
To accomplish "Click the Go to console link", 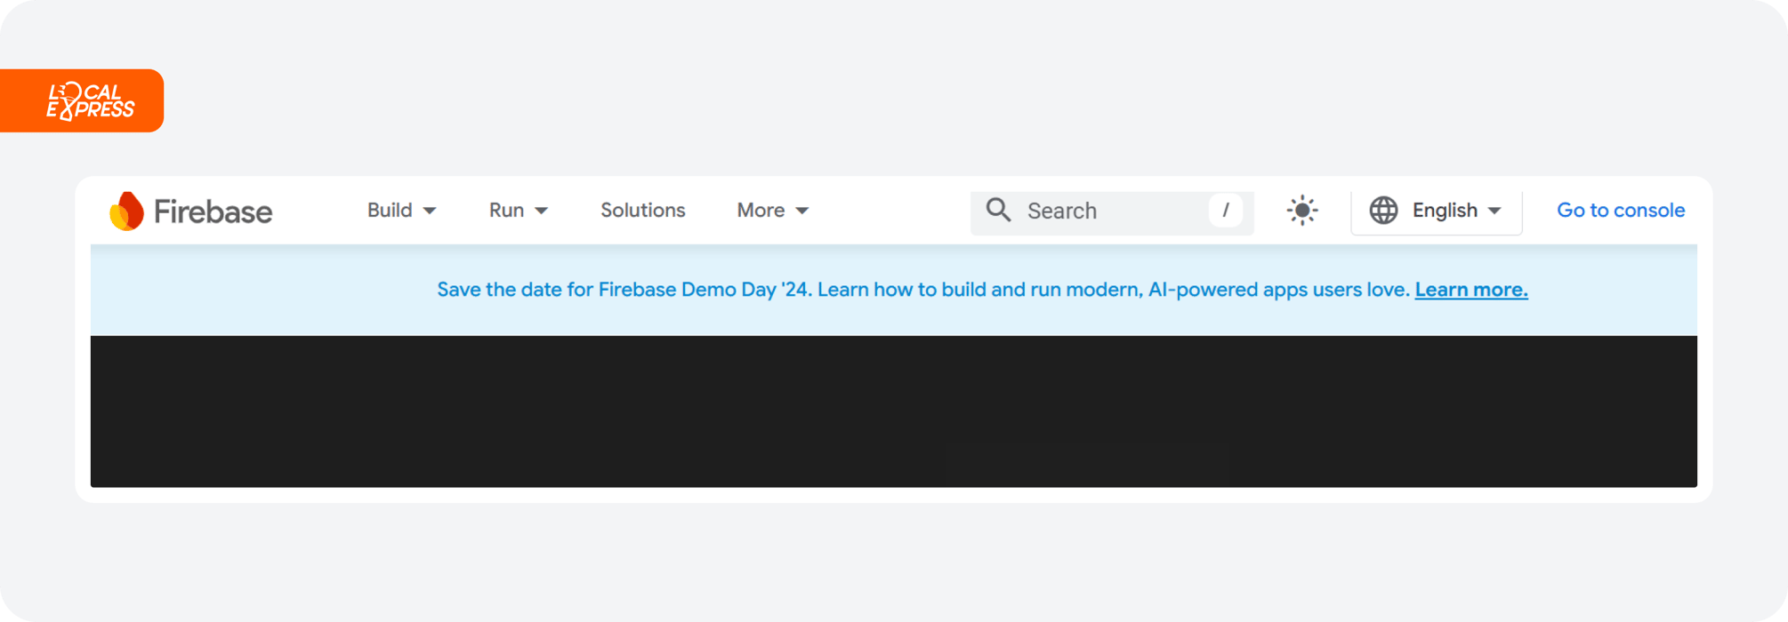I will click(x=1620, y=210).
